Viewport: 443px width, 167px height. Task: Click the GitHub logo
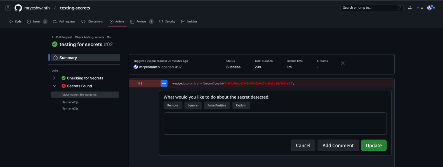(x=18, y=8)
